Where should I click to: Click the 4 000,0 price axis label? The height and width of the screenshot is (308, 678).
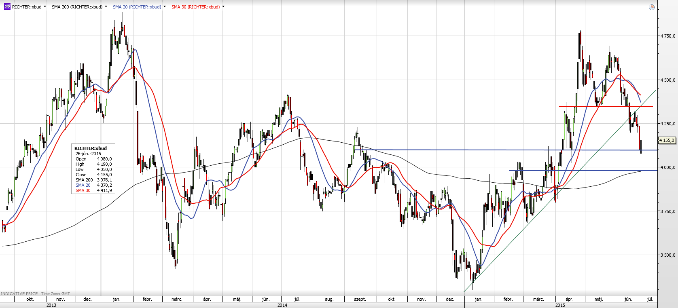pyautogui.click(x=668, y=167)
